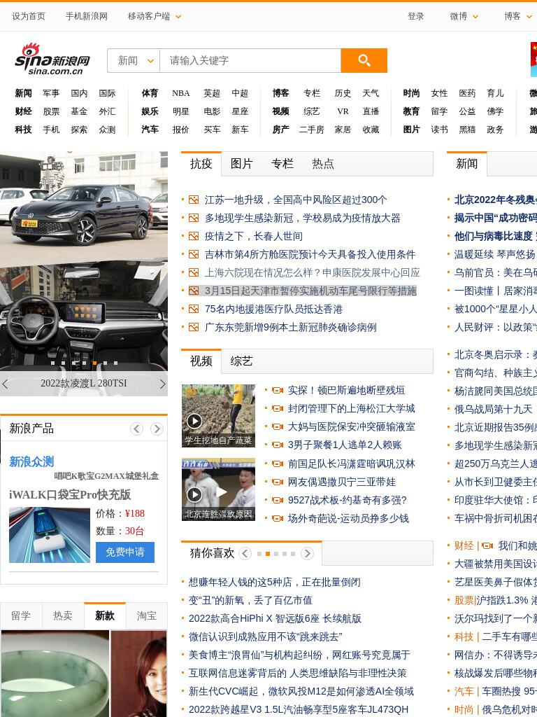Open the 黑猫 navigation link
The height and width of the screenshot is (717, 537).
[x=467, y=130]
